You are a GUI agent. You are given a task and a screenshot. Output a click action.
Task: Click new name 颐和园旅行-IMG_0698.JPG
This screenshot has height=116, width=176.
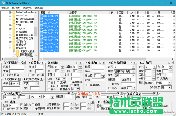pos(83,40)
